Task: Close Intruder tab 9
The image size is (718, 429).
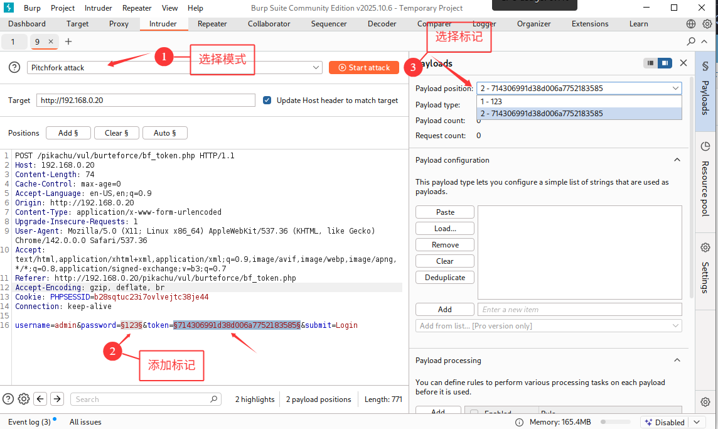Action: [x=51, y=41]
